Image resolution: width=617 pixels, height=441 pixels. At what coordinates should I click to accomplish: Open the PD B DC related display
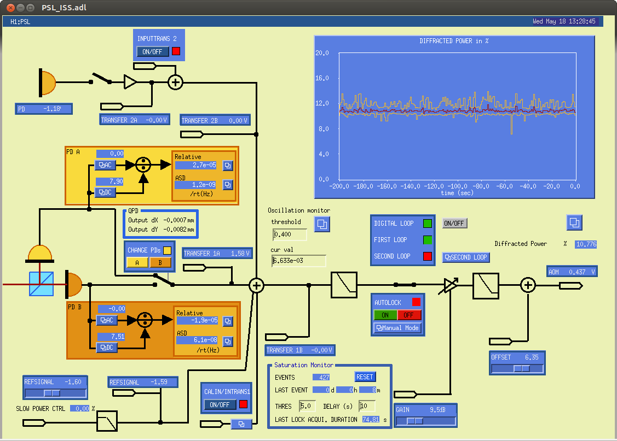[107, 348]
